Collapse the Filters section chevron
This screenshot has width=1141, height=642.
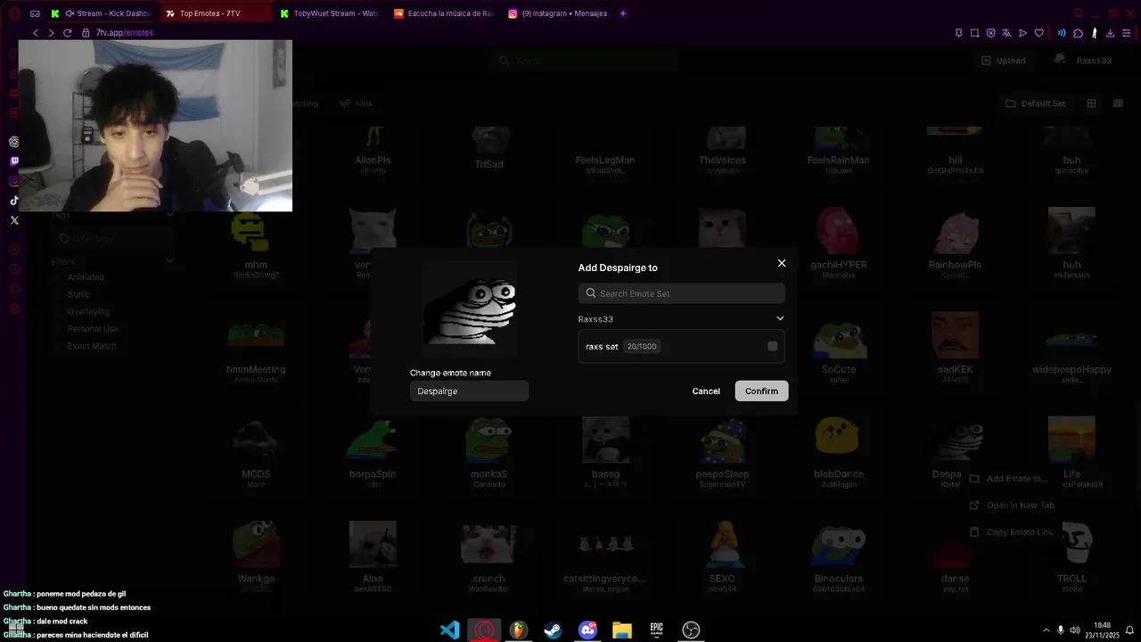(169, 261)
